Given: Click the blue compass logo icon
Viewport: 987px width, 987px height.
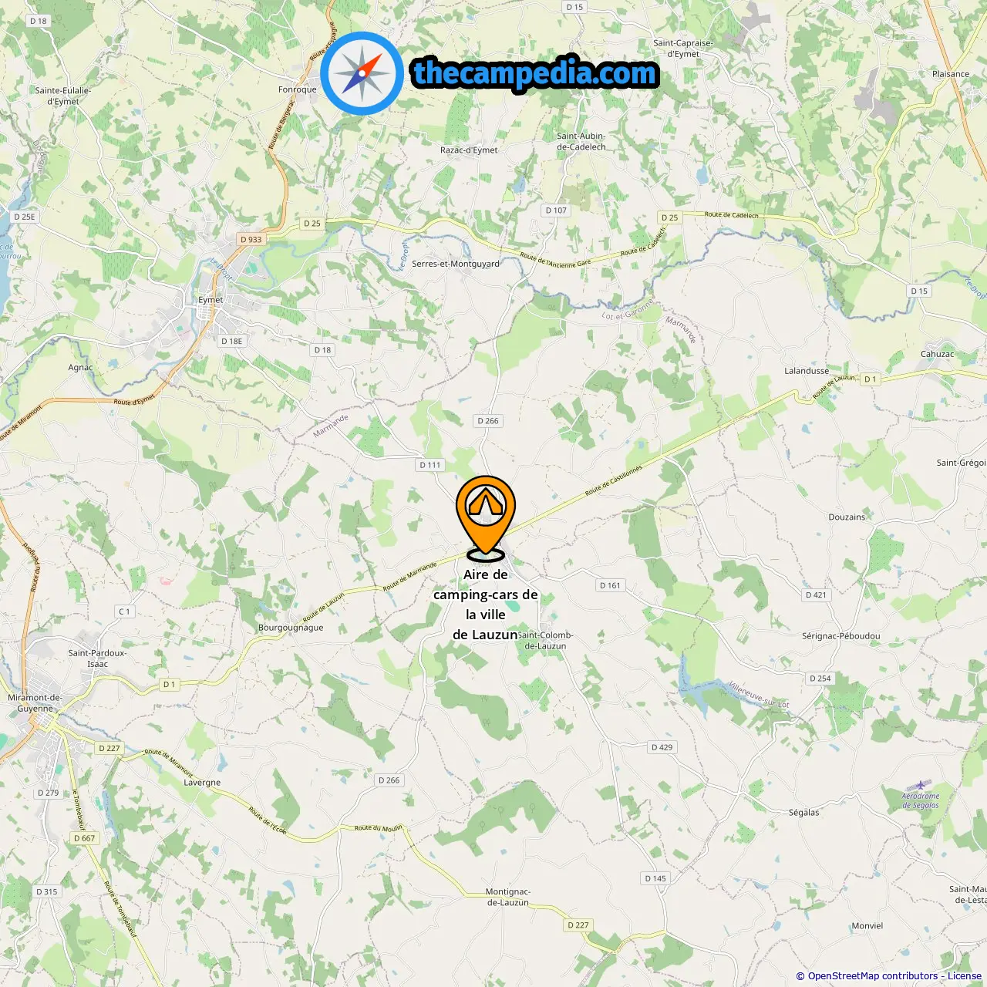Looking at the screenshot, I should click(x=362, y=73).
